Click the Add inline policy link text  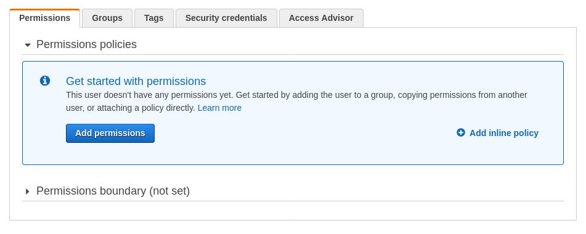[x=504, y=133]
